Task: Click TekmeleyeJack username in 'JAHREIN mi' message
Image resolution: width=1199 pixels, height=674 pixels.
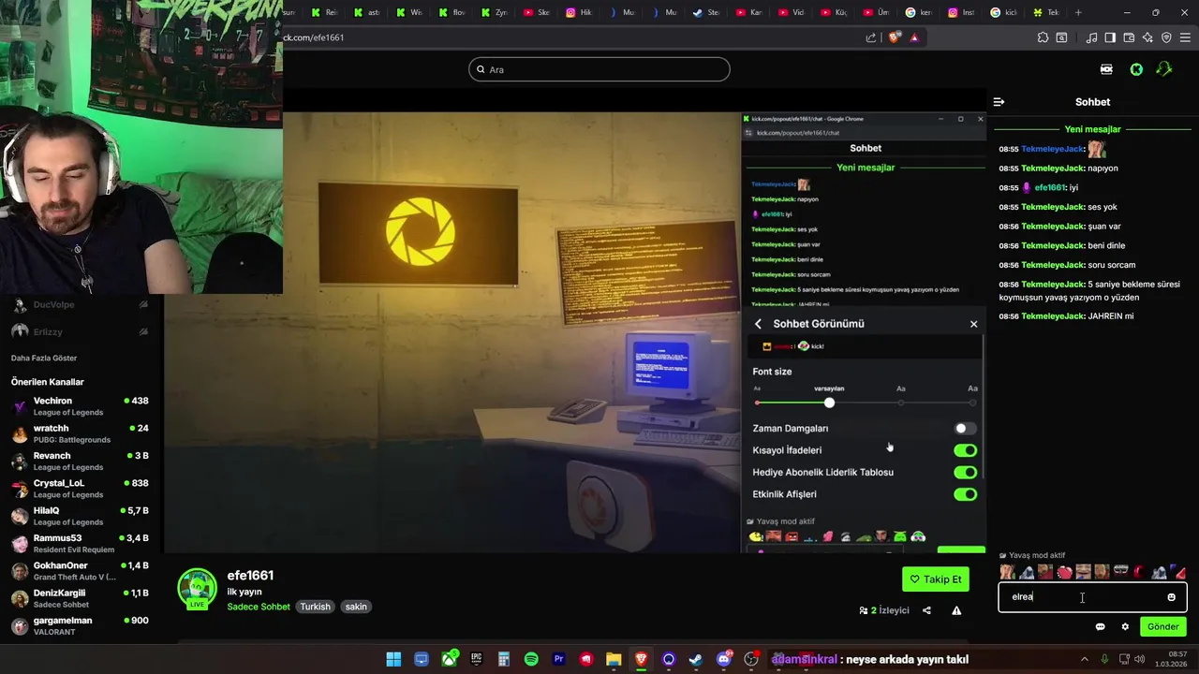Action: point(1052,316)
